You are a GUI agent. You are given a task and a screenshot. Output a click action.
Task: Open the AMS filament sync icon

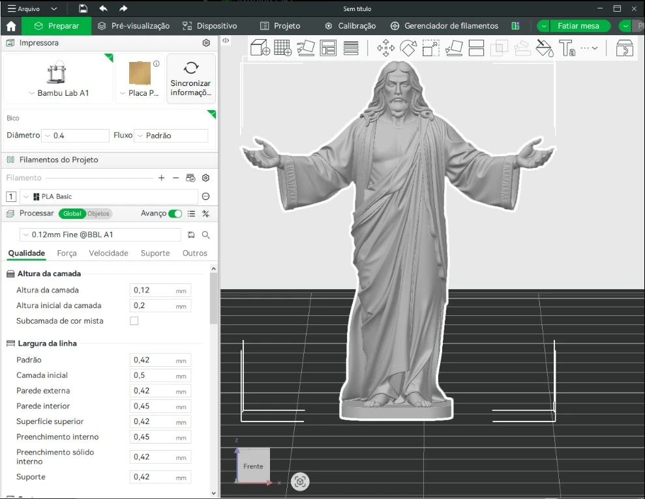190,178
